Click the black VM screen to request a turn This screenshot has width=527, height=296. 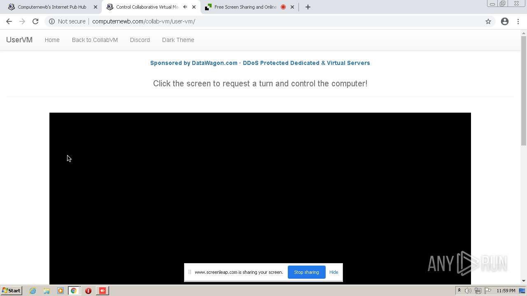[260, 198]
